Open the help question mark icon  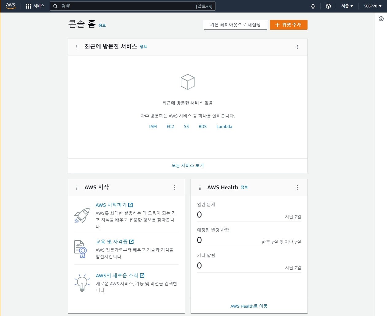328,6
